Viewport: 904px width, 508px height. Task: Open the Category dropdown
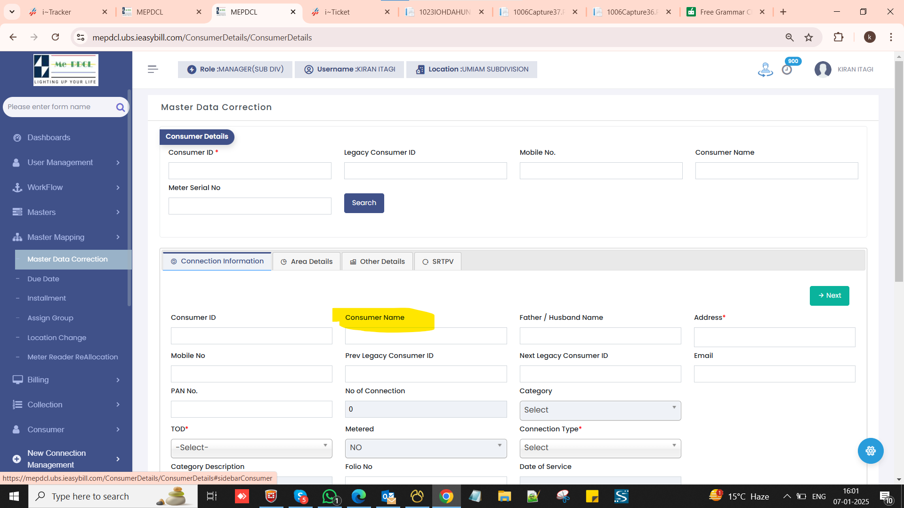pyautogui.click(x=600, y=410)
